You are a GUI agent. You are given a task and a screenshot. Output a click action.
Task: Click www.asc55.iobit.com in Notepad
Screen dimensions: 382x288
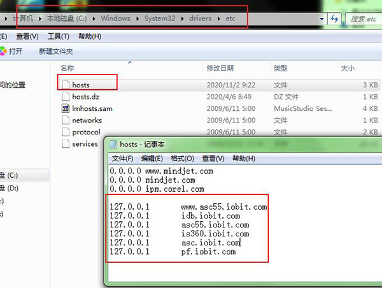(x=224, y=207)
